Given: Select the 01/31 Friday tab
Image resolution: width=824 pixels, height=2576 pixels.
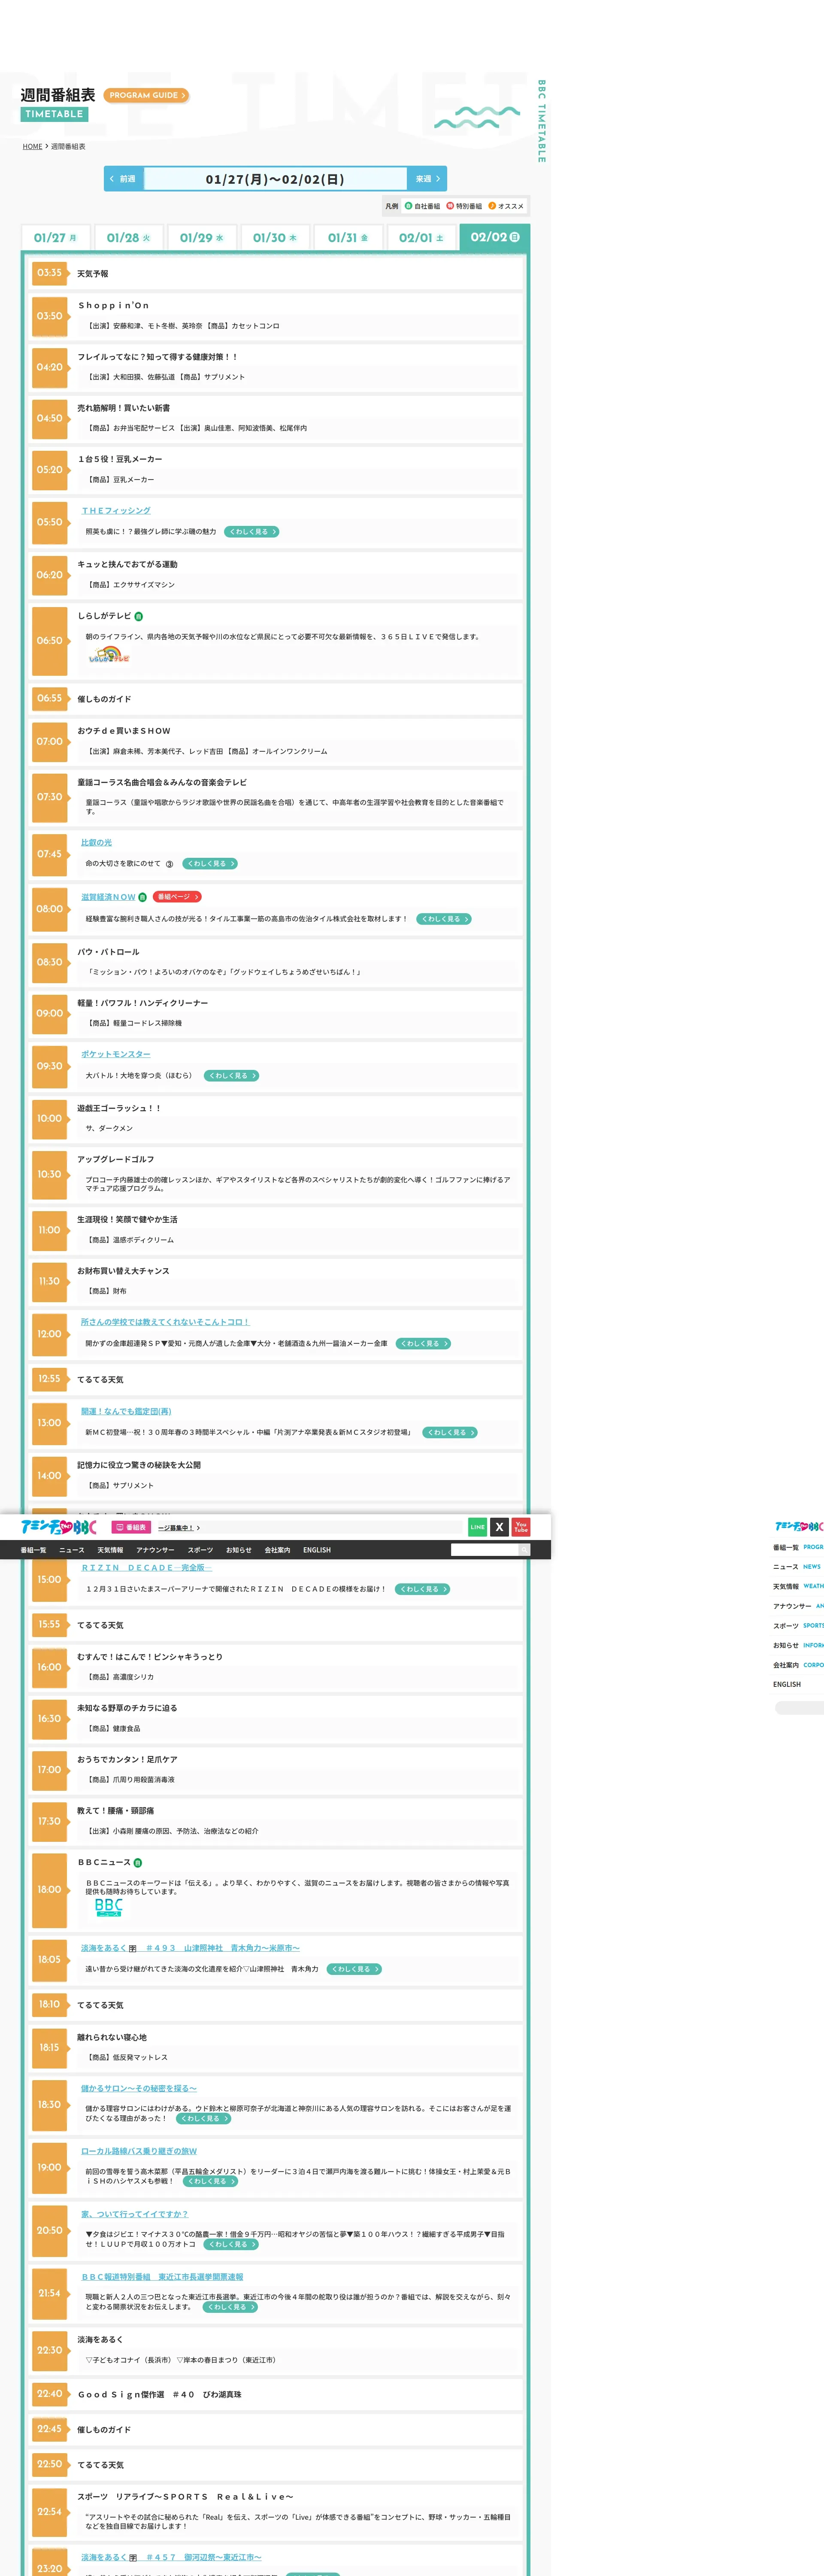Looking at the screenshot, I should click(348, 238).
